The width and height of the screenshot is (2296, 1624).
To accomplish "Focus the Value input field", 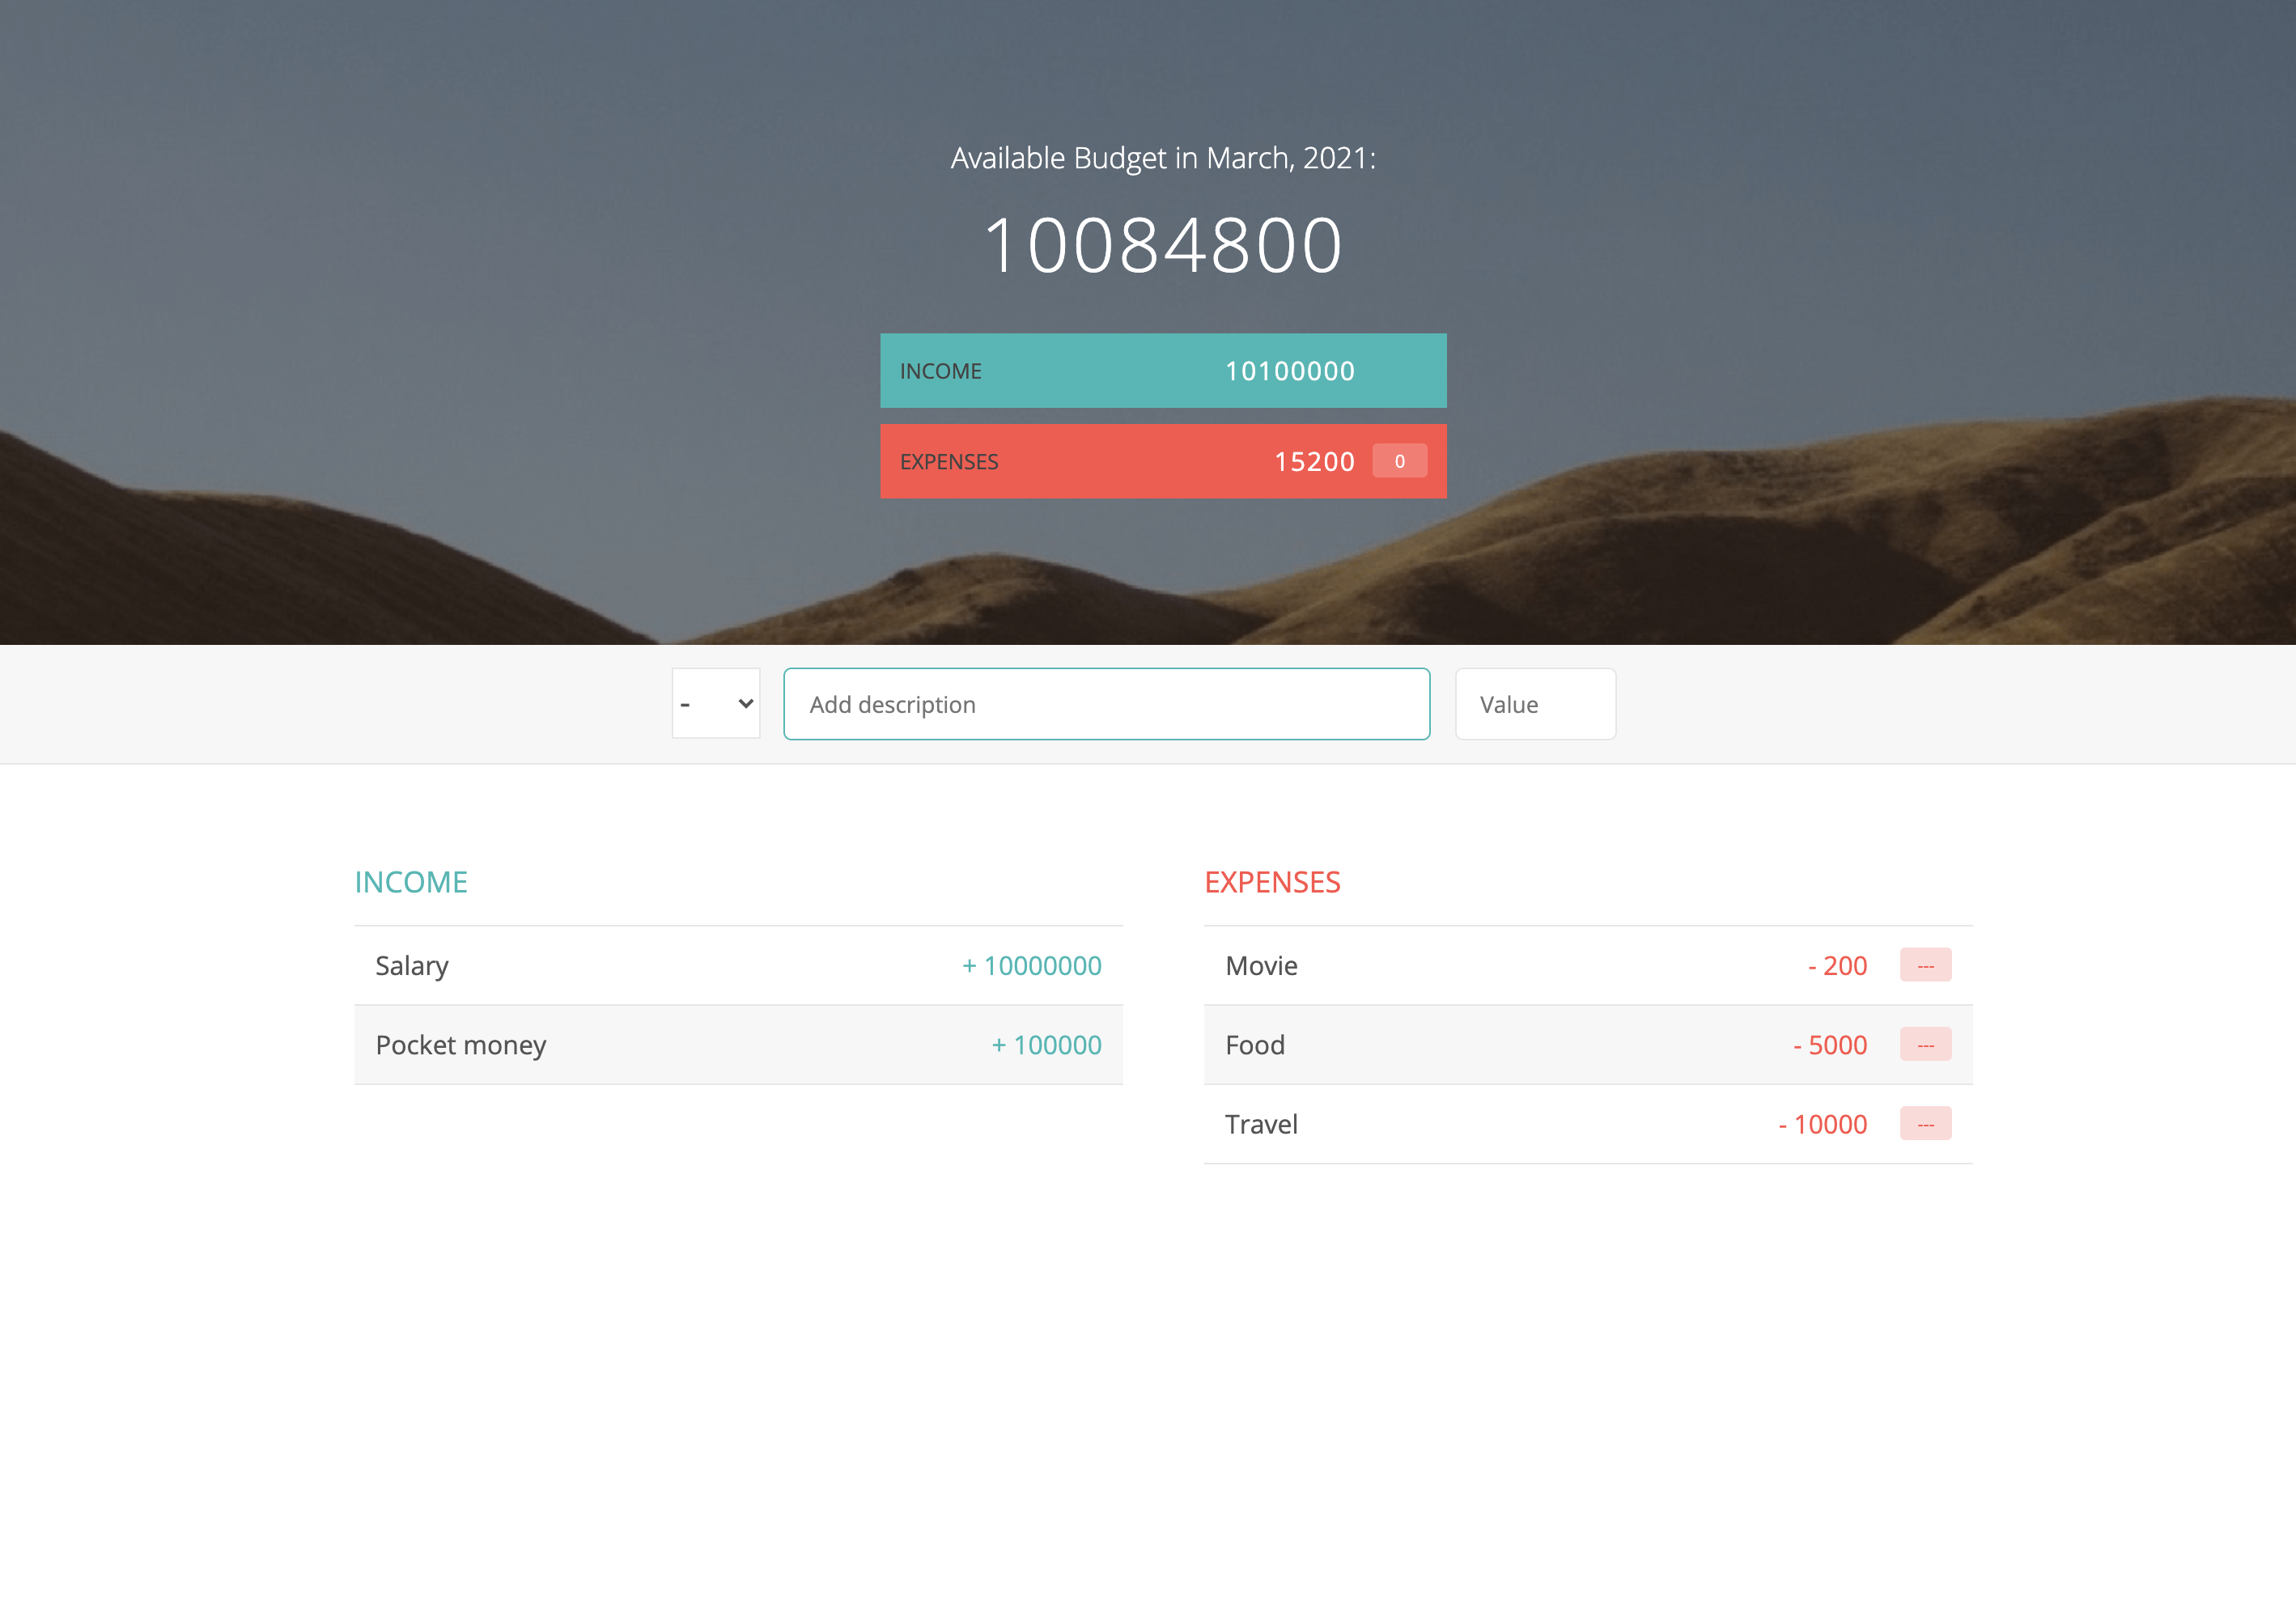I will coord(1534,704).
